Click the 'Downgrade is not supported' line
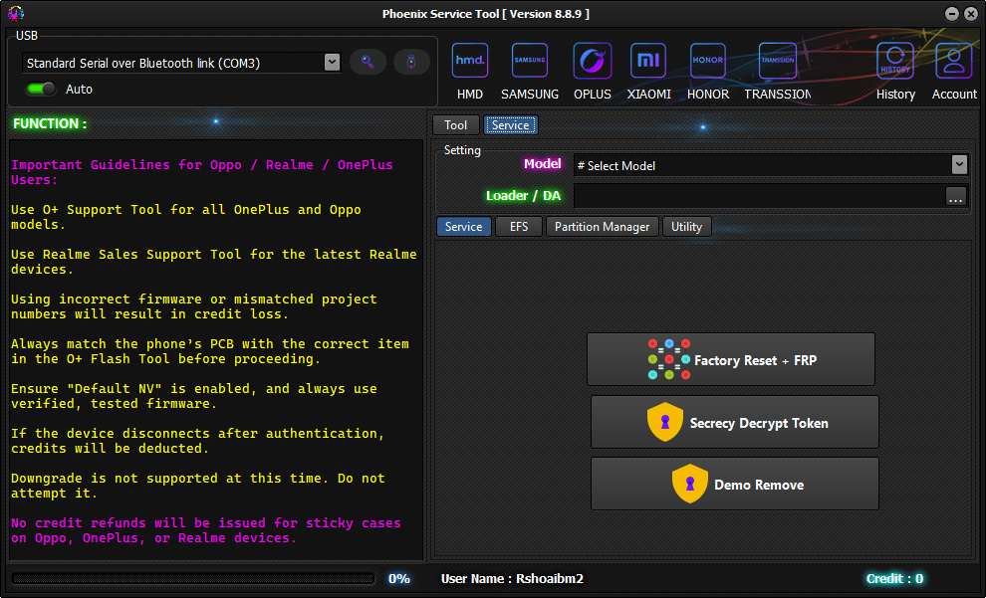Viewport: 986px width, 598px height. (x=197, y=485)
